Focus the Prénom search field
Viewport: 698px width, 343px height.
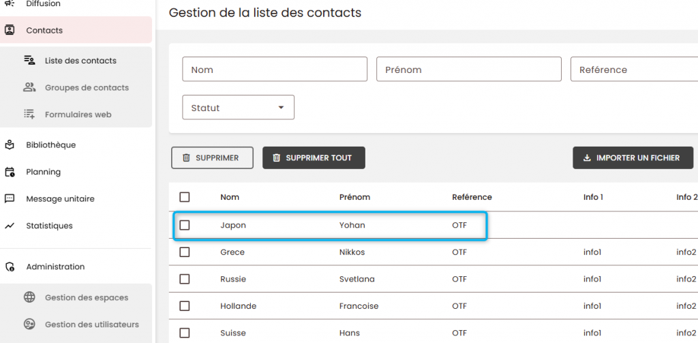point(469,69)
